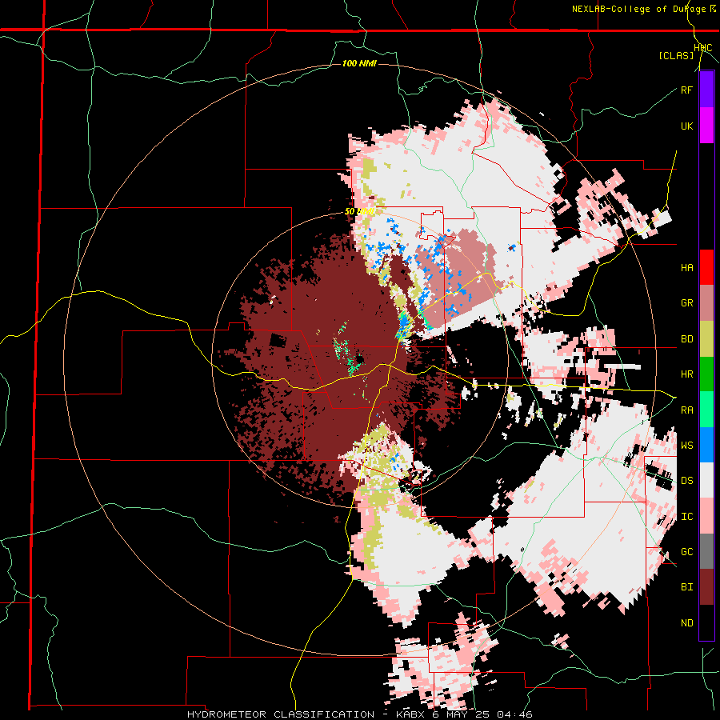This screenshot has width=720, height=720.
Task: Click the white DS legend swatch
Action: pos(706,480)
